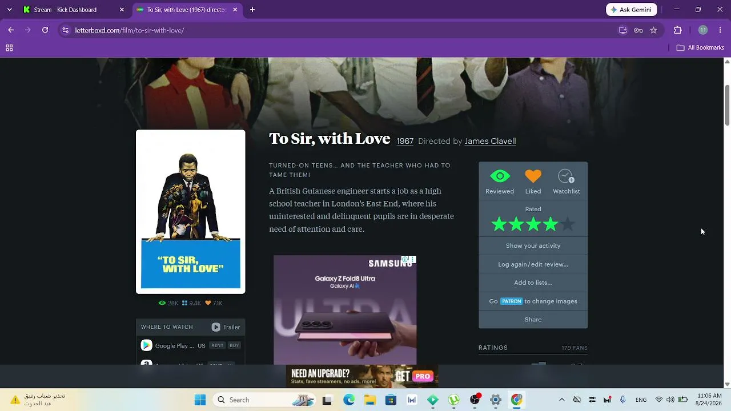Open the All Bookmarks folder

point(700,48)
